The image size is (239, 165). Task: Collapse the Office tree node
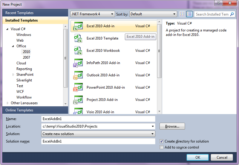pyautogui.click(x=13, y=46)
